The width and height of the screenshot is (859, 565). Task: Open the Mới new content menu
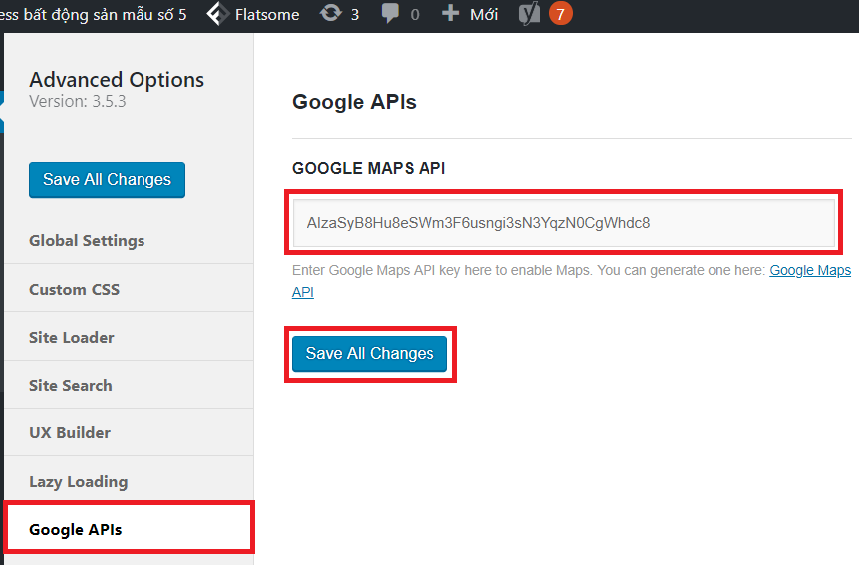coord(484,14)
